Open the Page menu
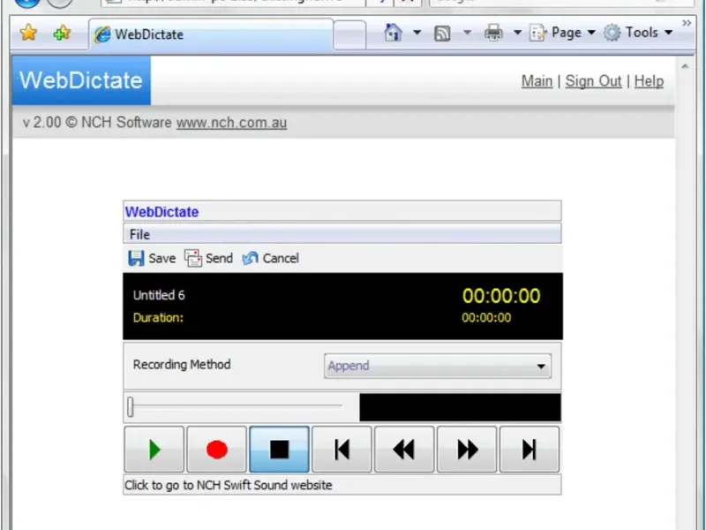Viewport: 706px width, 530px height. 563,33
